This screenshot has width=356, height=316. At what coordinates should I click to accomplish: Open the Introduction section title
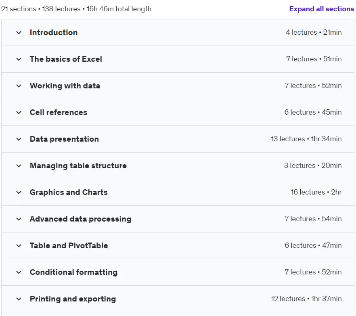54,32
